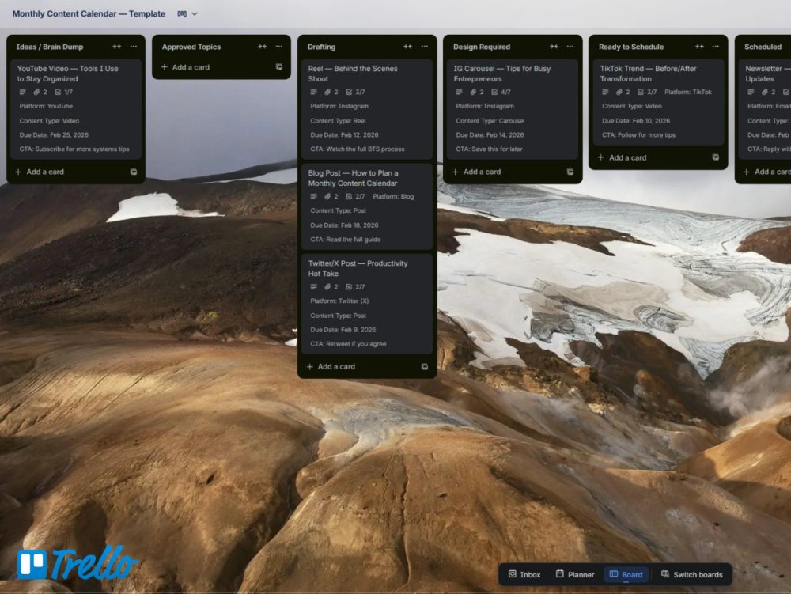
Task: Select the Board tab
Action: (626, 574)
